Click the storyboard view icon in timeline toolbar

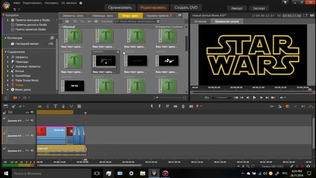[5, 106]
